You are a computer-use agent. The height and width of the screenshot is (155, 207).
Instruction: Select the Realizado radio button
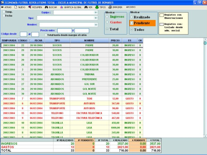(x=131, y=17)
